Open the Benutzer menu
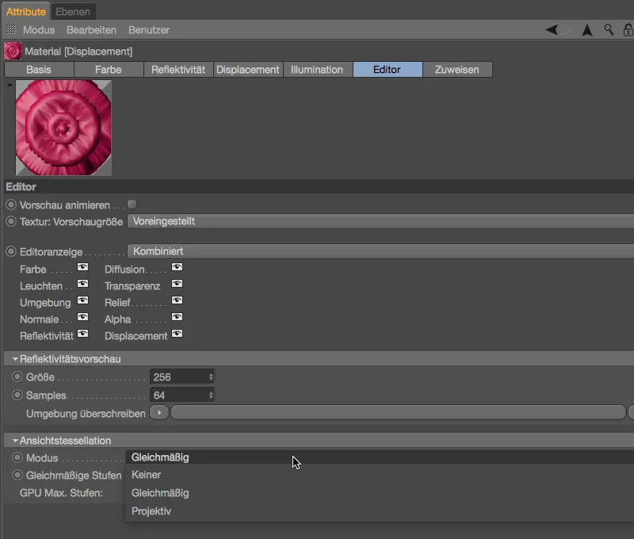634x539 pixels. click(149, 30)
